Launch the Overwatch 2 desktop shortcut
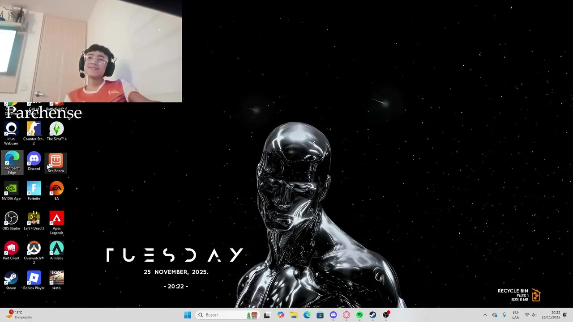573x322 pixels. tap(34, 253)
